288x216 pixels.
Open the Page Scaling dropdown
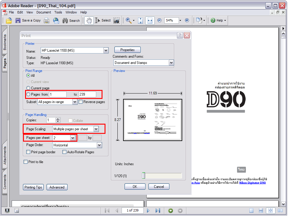pos(96,129)
